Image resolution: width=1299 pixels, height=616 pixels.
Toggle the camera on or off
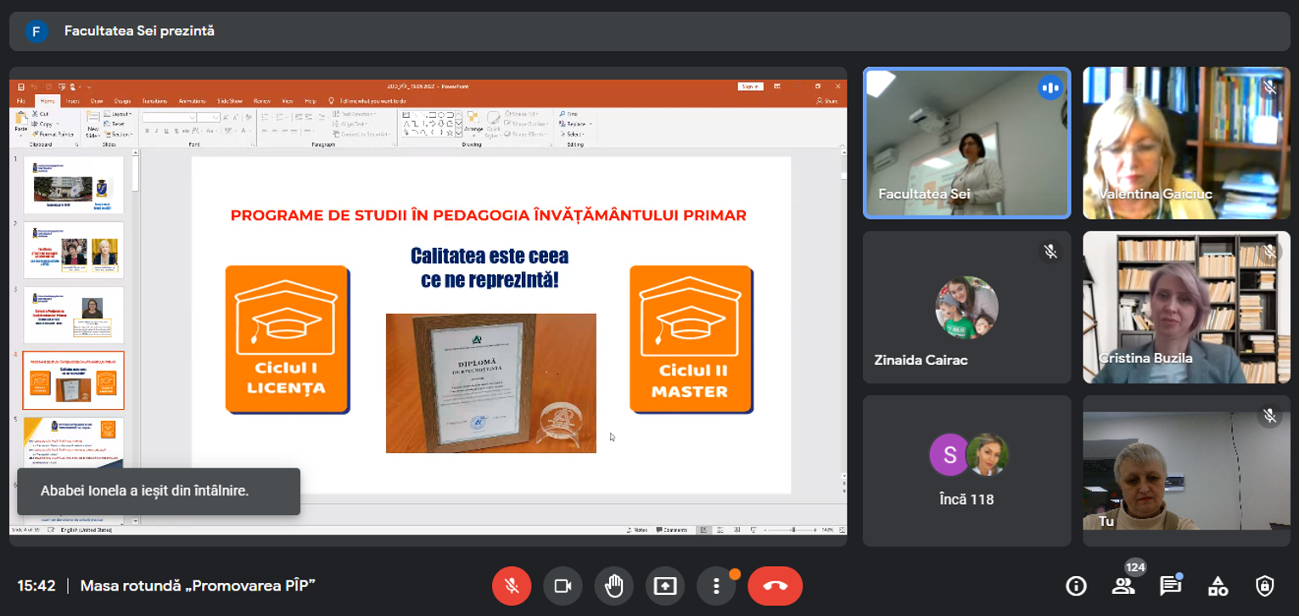563,585
